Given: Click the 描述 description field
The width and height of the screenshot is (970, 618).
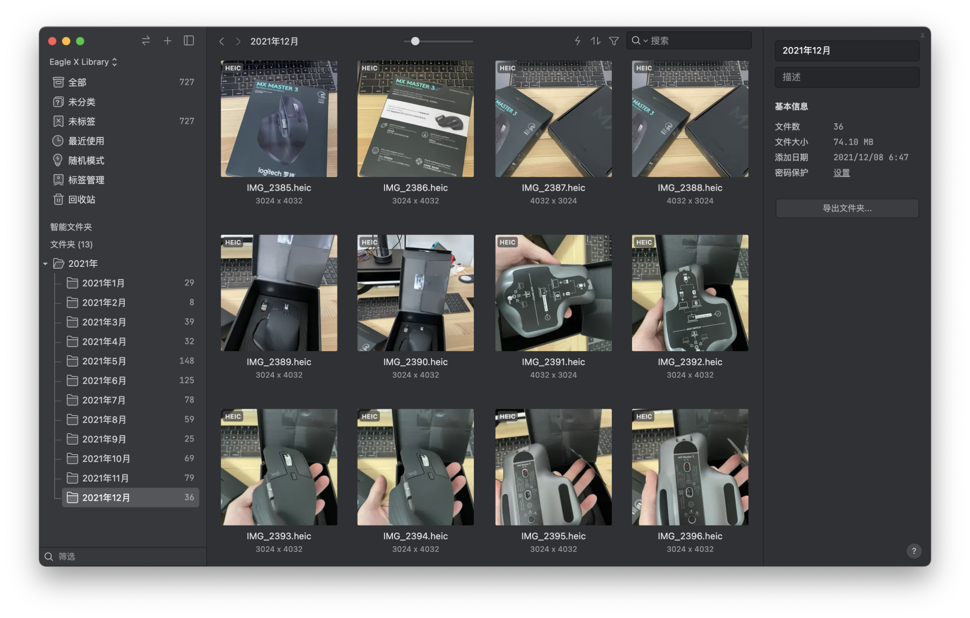Looking at the screenshot, I should [847, 77].
